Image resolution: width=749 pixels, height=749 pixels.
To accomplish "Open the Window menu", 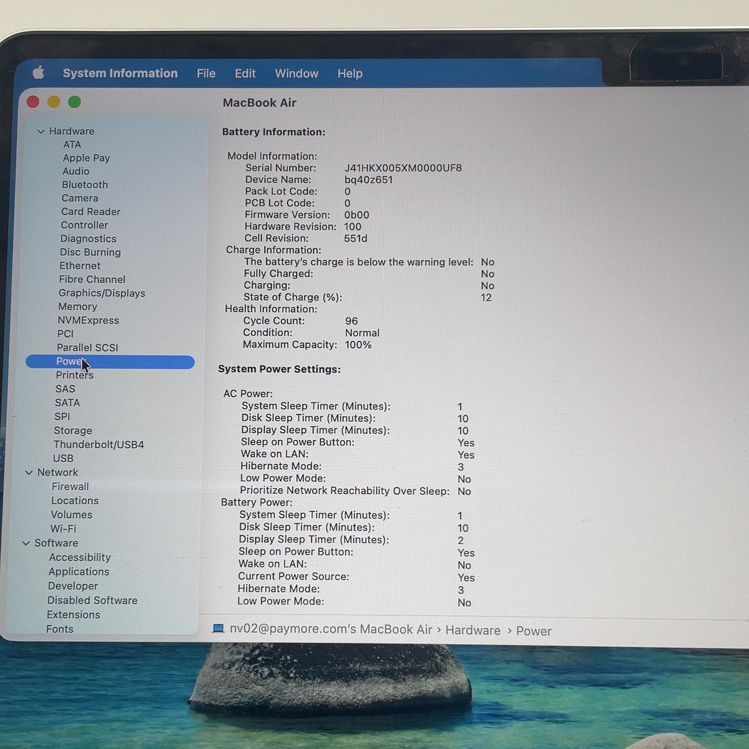I will [296, 74].
